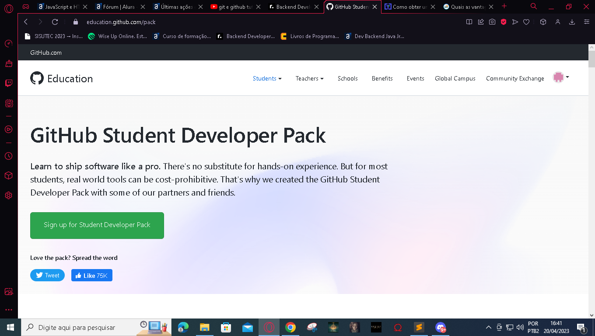Show hidden tray icons chevron
The image size is (595, 336).
489,327
